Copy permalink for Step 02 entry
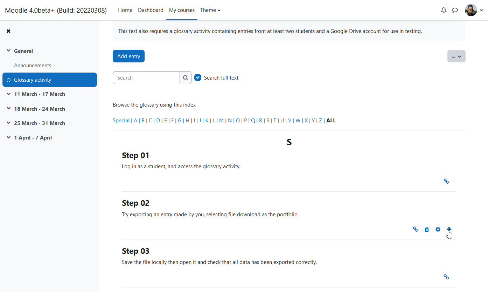This screenshot has height=292, width=488. pos(416,229)
